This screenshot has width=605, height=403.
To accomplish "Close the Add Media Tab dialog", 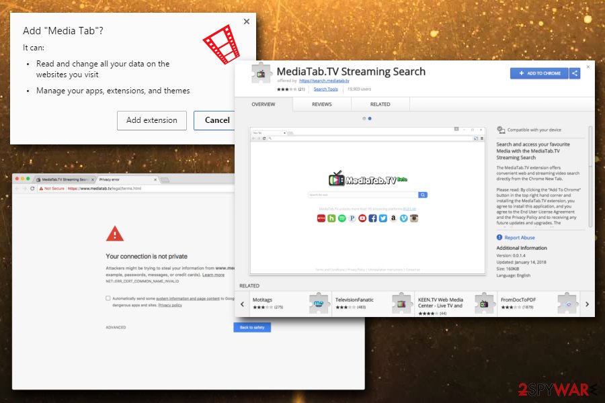I will click(x=247, y=21).
